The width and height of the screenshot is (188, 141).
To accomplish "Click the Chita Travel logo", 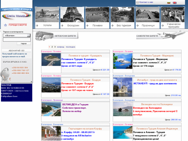I will (x=16, y=16).
